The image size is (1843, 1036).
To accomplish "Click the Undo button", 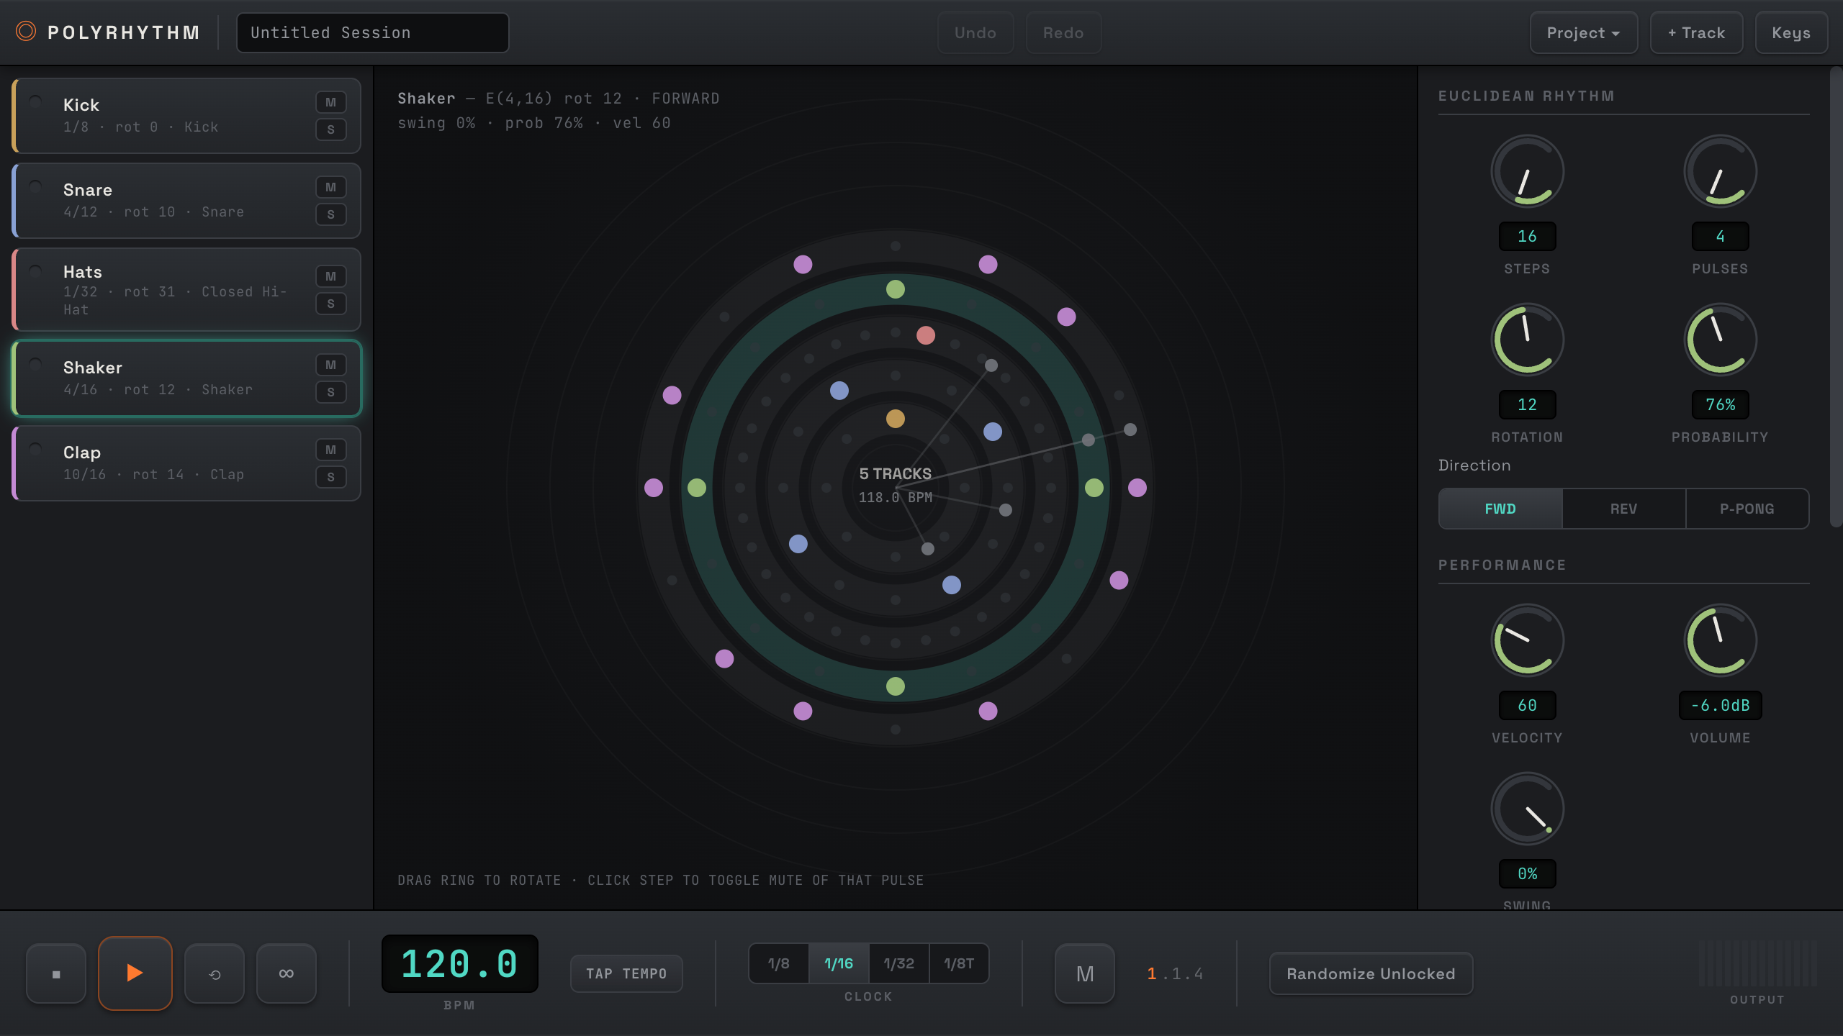I will [975, 32].
